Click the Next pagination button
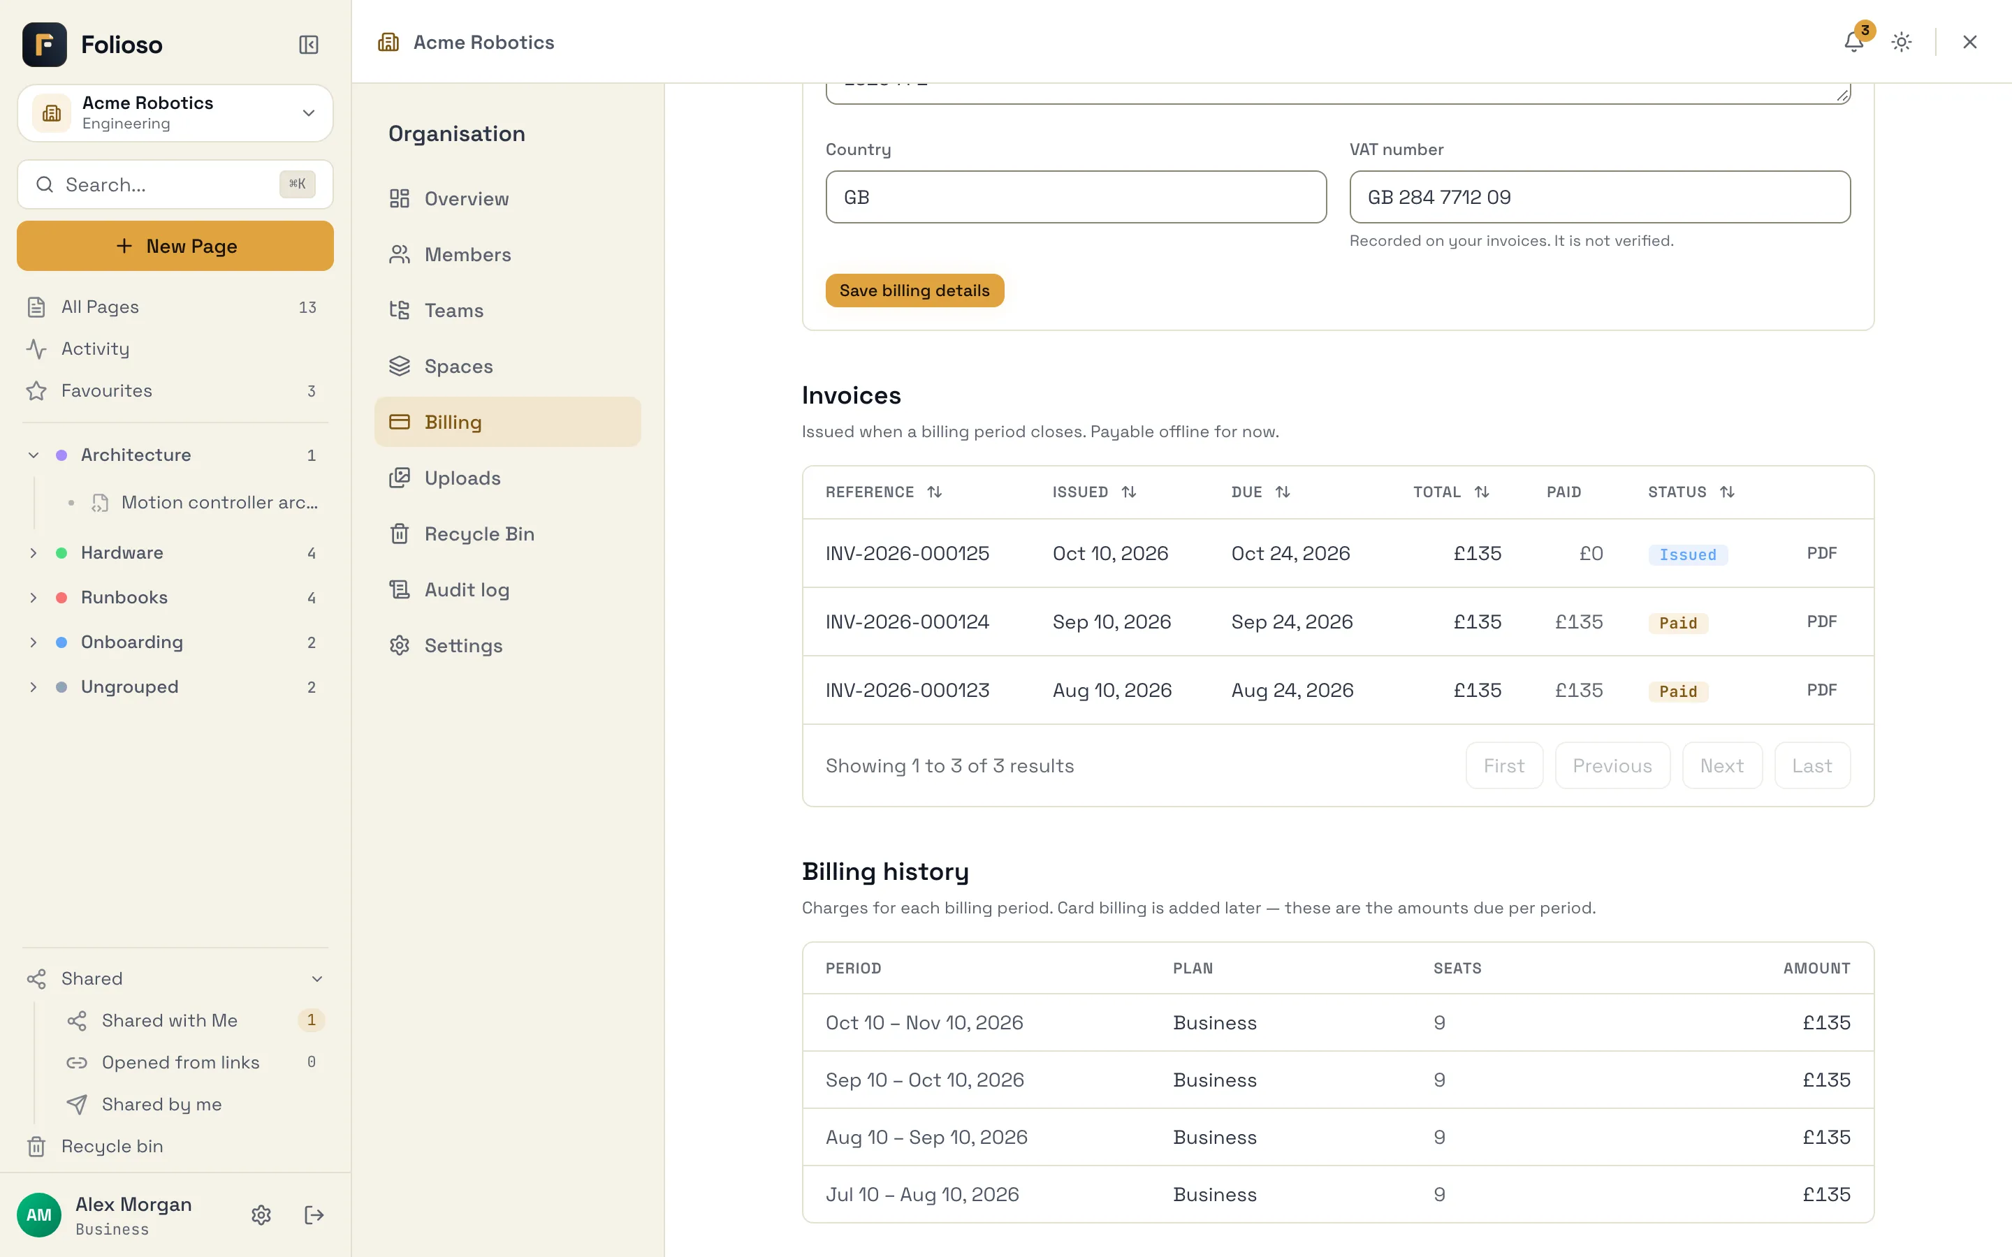This screenshot has height=1257, width=2012. click(1722, 765)
